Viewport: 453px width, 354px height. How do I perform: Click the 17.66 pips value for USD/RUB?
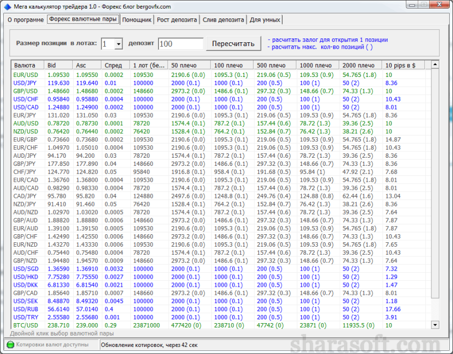tap(393, 309)
